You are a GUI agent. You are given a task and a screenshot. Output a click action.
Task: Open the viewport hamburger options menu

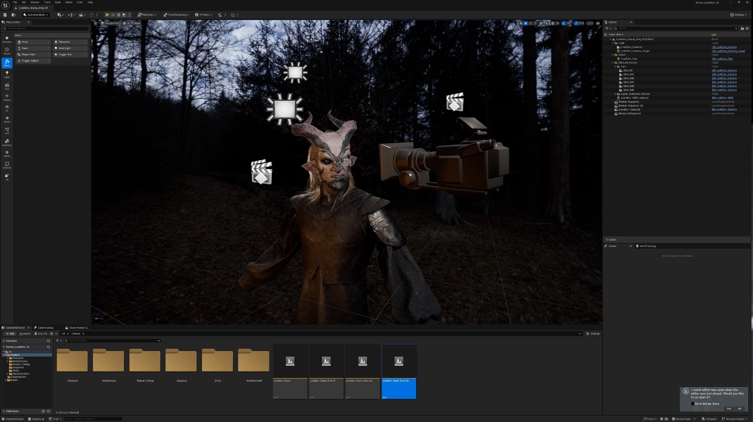point(95,24)
